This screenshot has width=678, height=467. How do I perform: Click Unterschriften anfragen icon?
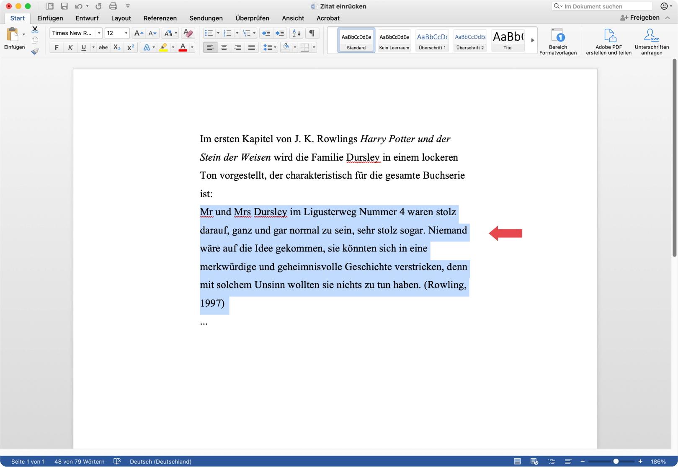click(652, 41)
